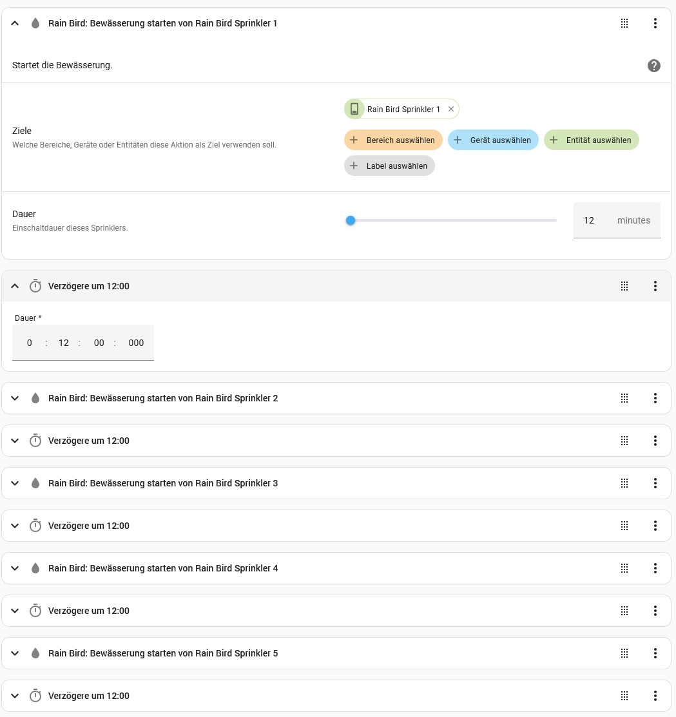Open three-dot menu for Sprinkler 1 action

click(655, 23)
